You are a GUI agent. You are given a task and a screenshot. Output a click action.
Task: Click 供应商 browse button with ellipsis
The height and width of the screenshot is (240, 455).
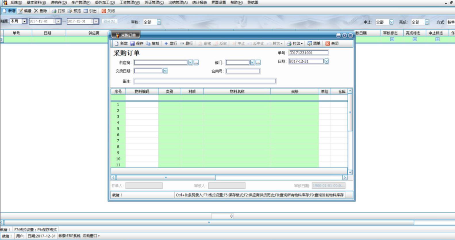[x=196, y=63]
